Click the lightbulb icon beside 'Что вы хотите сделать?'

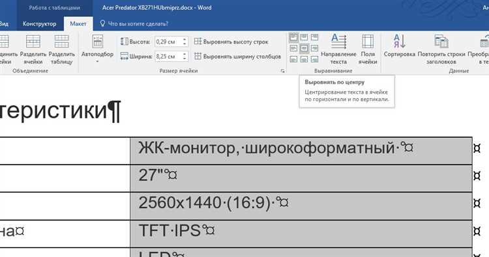click(x=102, y=23)
